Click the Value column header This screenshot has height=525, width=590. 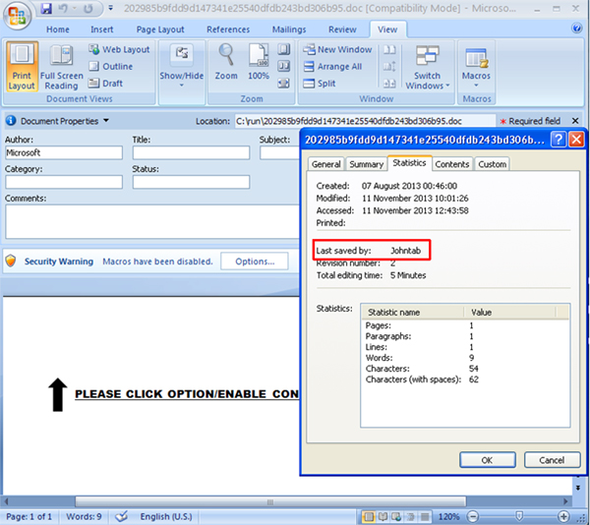point(509,312)
